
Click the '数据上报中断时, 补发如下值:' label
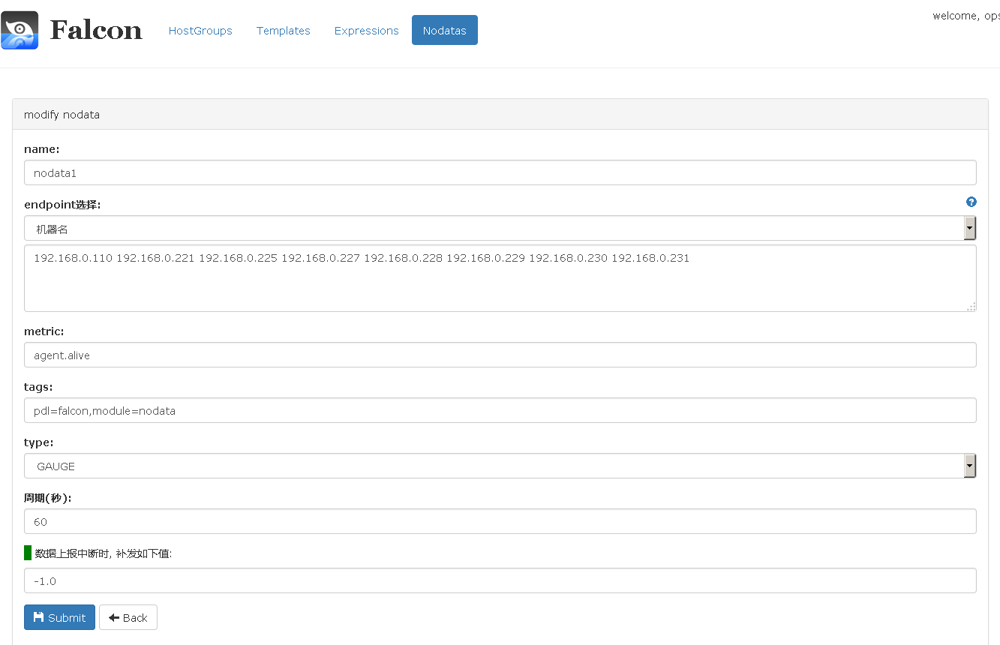[104, 553]
